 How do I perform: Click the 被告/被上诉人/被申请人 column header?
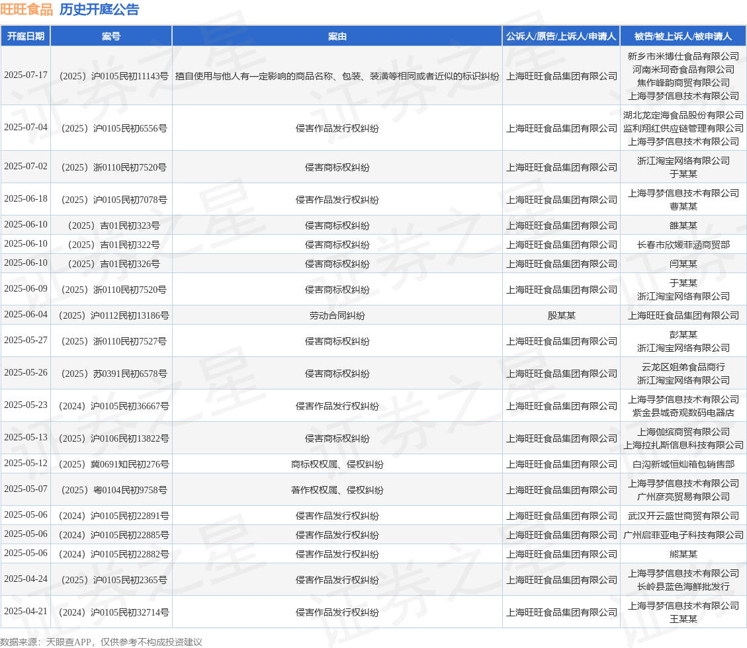683,36
